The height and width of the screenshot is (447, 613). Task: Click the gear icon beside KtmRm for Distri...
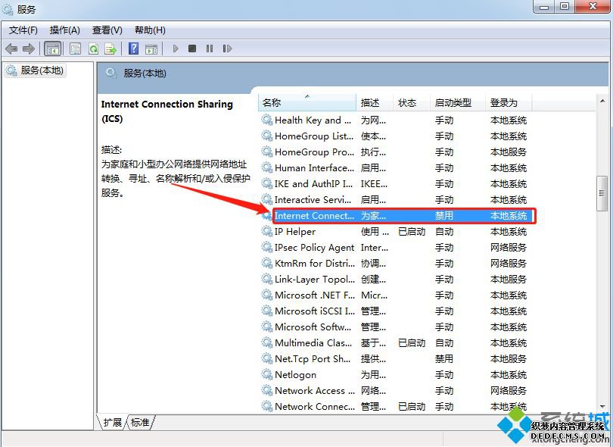pos(267,264)
